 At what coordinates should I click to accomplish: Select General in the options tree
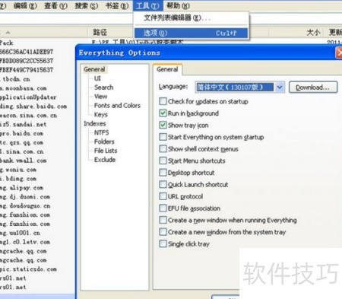94,69
